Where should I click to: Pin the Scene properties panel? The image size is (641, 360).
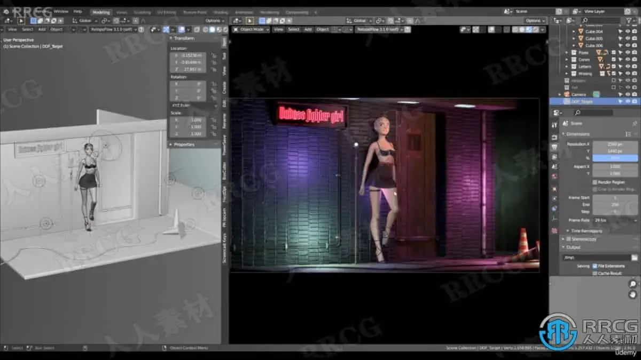[635, 123]
